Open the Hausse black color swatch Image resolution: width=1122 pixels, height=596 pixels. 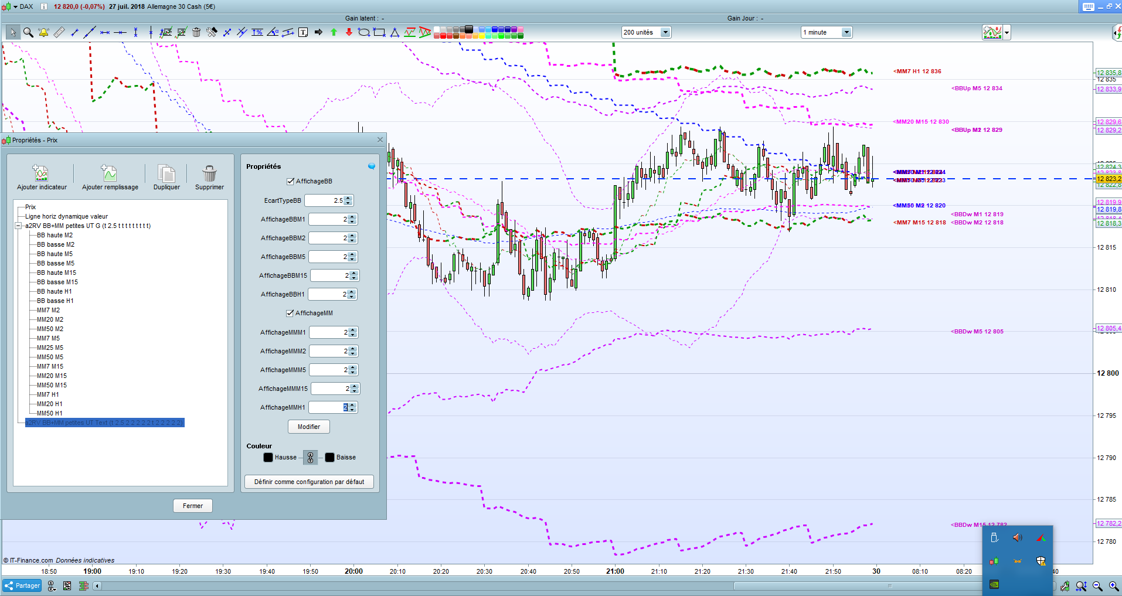(268, 458)
